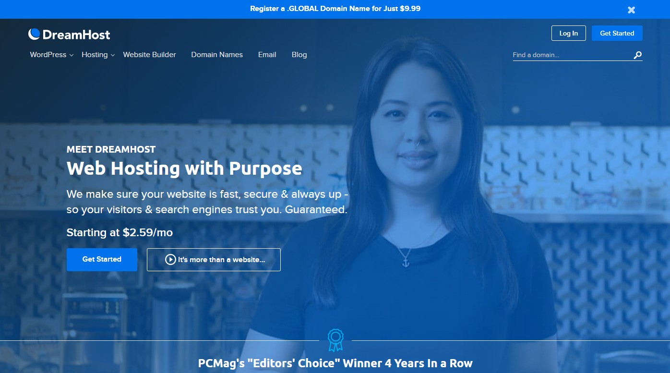Visit the Blog link

click(299, 55)
